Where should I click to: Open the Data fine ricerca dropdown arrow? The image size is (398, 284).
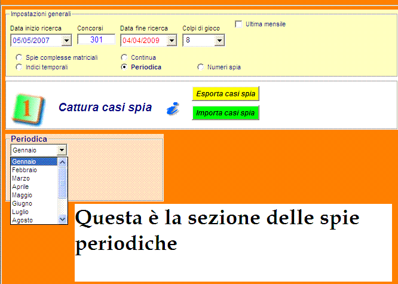[172, 41]
